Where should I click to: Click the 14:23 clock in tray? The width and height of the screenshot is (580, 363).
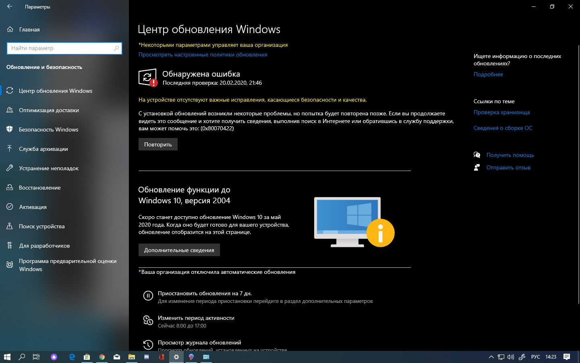click(x=551, y=357)
